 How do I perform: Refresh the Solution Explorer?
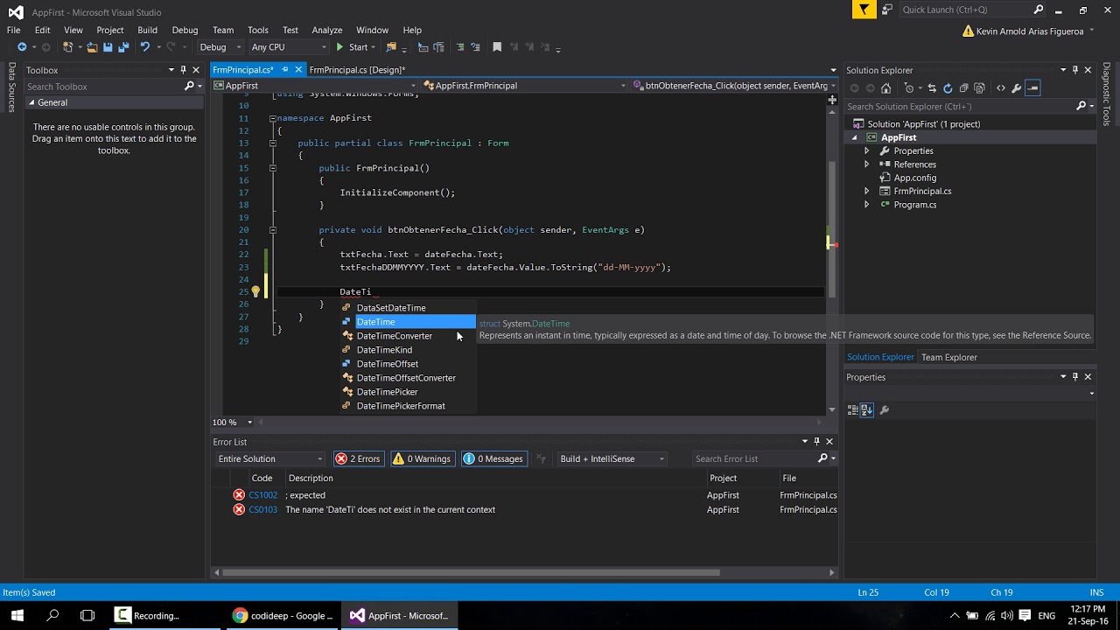click(x=948, y=88)
